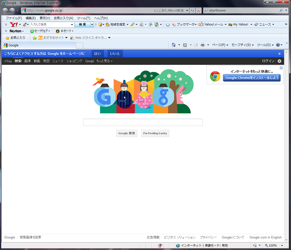The image size is (291, 250).
Task: Expand the もっと見る Google menu
Action: [104, 61]
